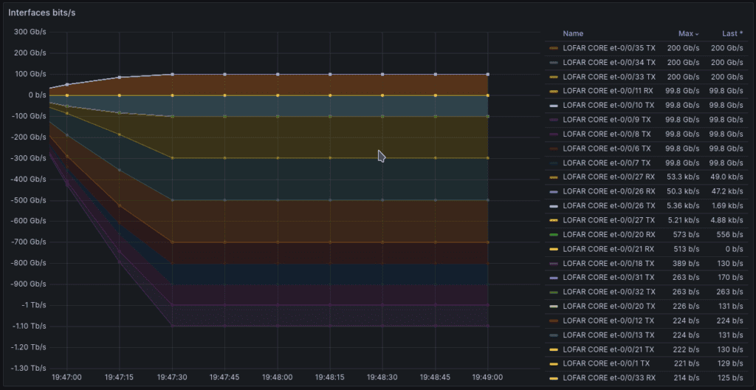
Task: Show only LOFAR CORE et-0/0/27 RX series
Action: click(609, 177)
